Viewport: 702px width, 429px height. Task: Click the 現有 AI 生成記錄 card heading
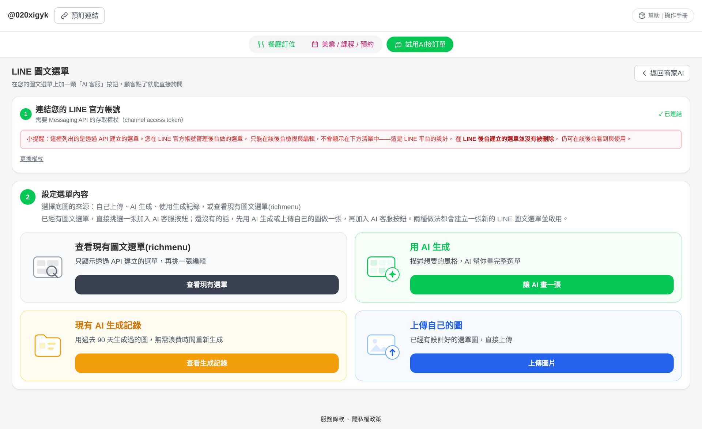click(x=108, y=325)
